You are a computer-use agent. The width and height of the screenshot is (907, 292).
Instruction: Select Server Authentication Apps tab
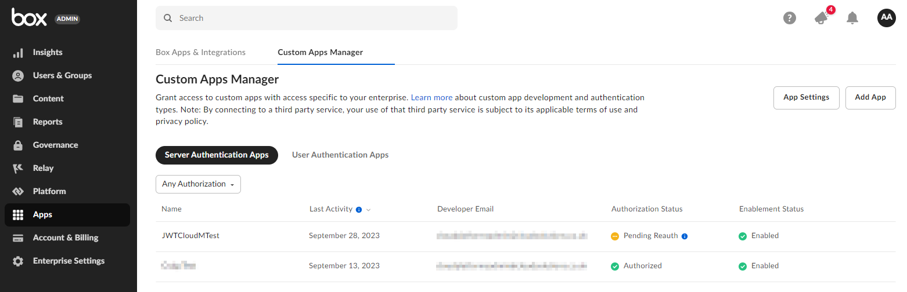[217, 155]
